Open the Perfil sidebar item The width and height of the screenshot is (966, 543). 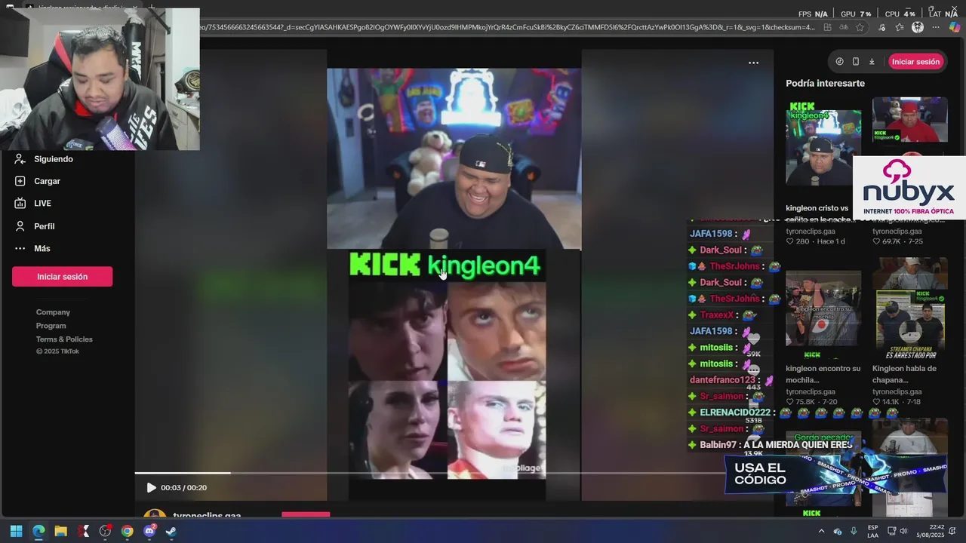(x=35, y=226)
